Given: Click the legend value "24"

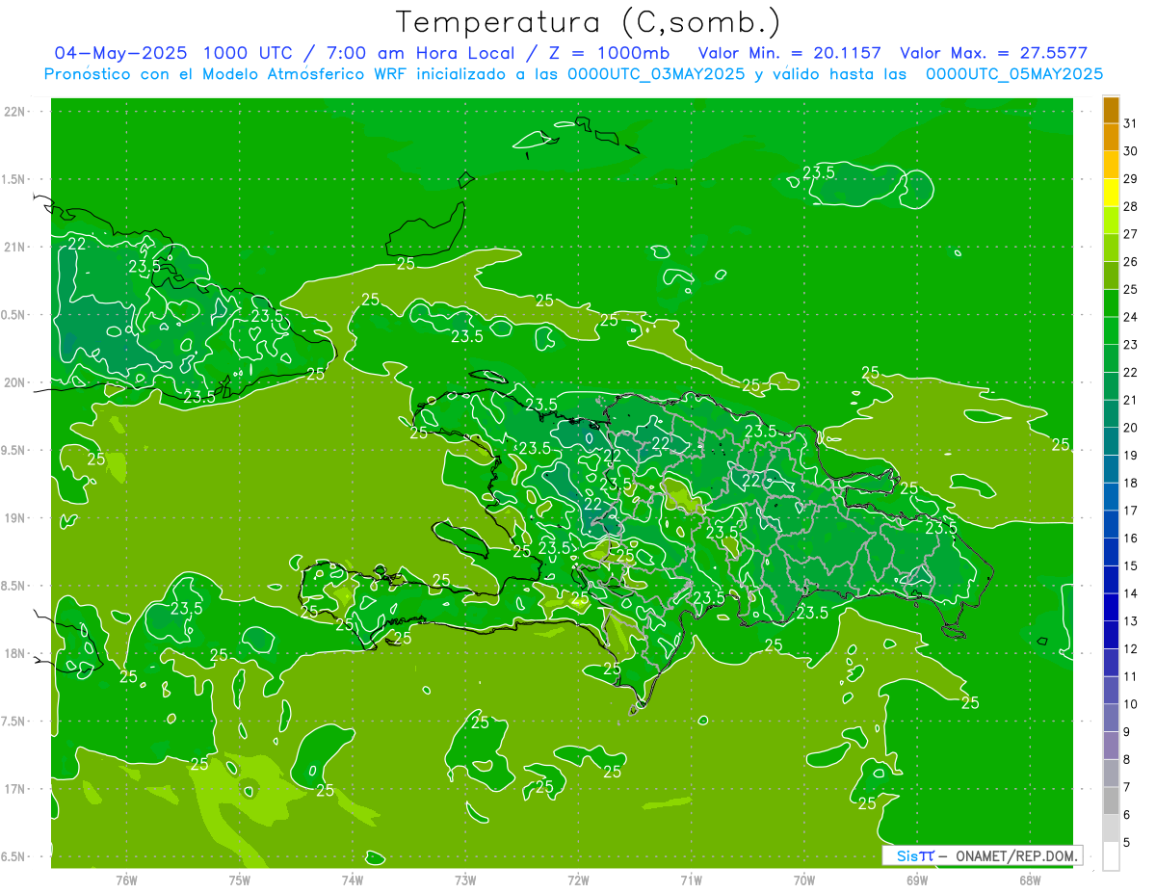Looking at the screenshot, I should (1130, 317).
